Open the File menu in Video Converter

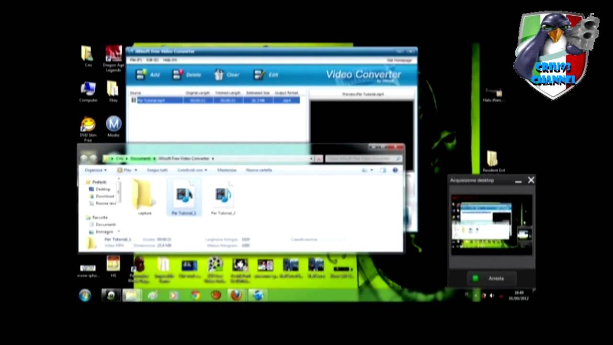[x=136, y=60]
